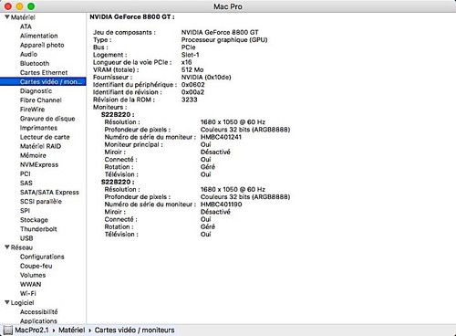The image size is (456, 336).
Task: Open Lecteur de carte entry
Action: pos(45,137)
